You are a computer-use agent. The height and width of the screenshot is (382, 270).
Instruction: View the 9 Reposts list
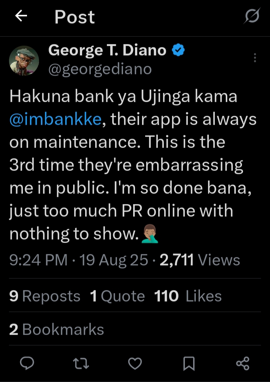tap(45, 296)
